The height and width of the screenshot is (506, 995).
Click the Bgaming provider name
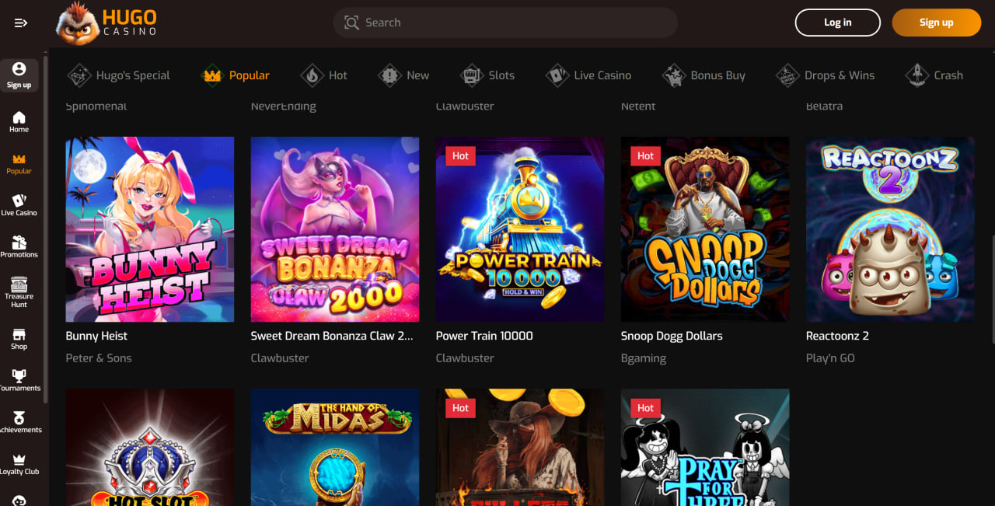point(644,358)
